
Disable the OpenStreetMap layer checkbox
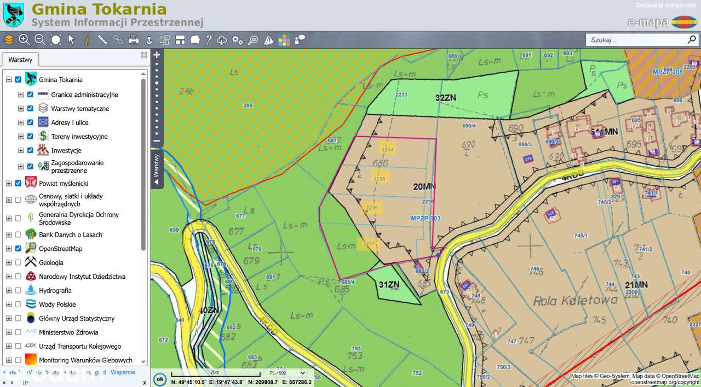coord(18,248)
